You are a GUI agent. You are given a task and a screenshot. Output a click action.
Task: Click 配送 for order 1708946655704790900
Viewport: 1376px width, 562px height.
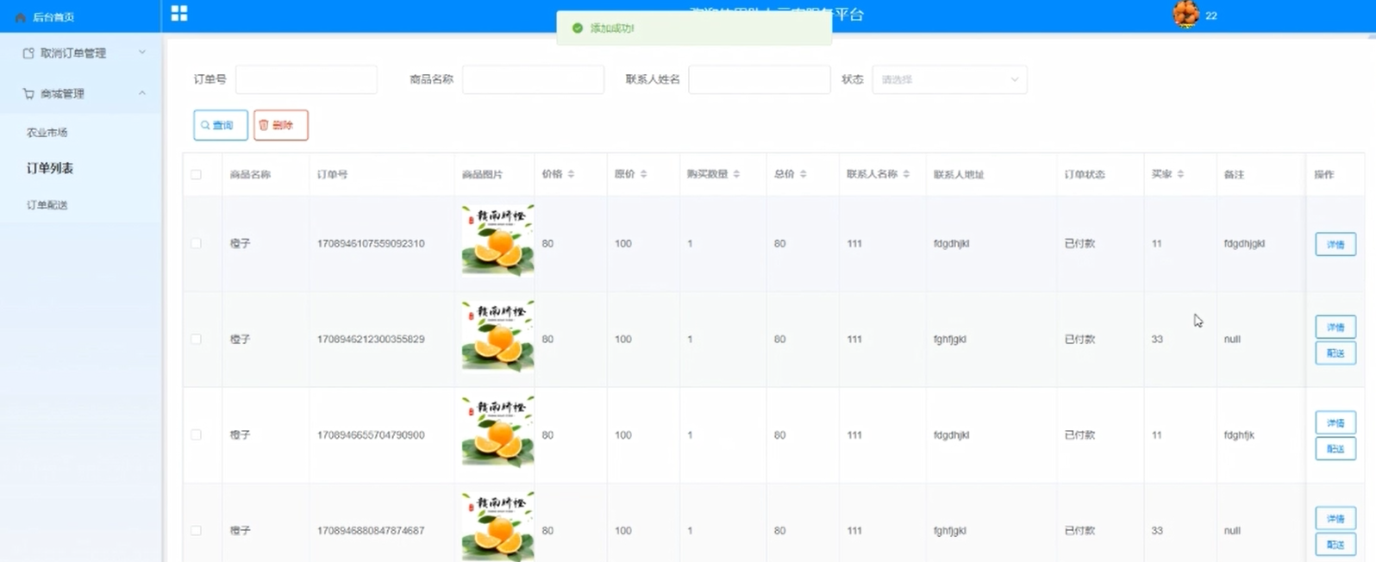pos(1335,448)
